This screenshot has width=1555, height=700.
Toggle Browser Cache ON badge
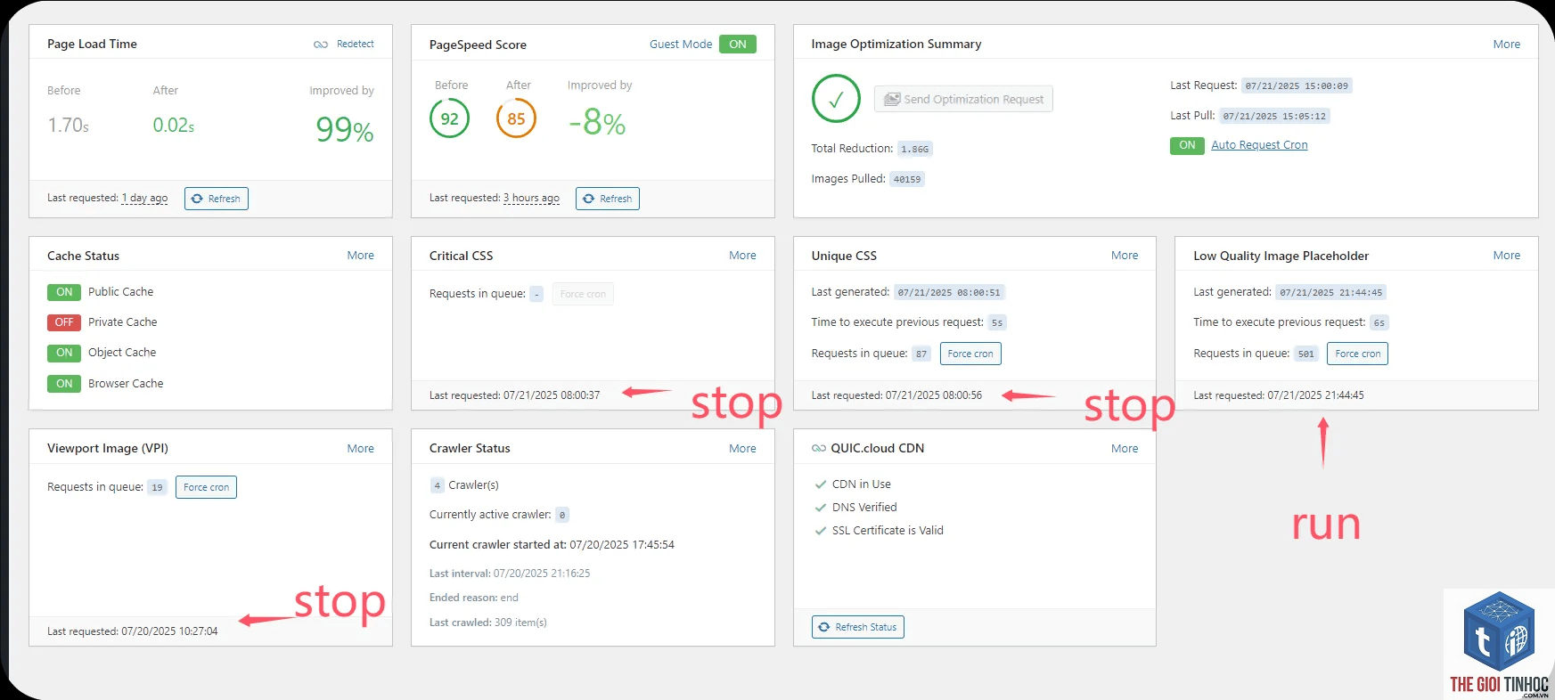point(64,384)
